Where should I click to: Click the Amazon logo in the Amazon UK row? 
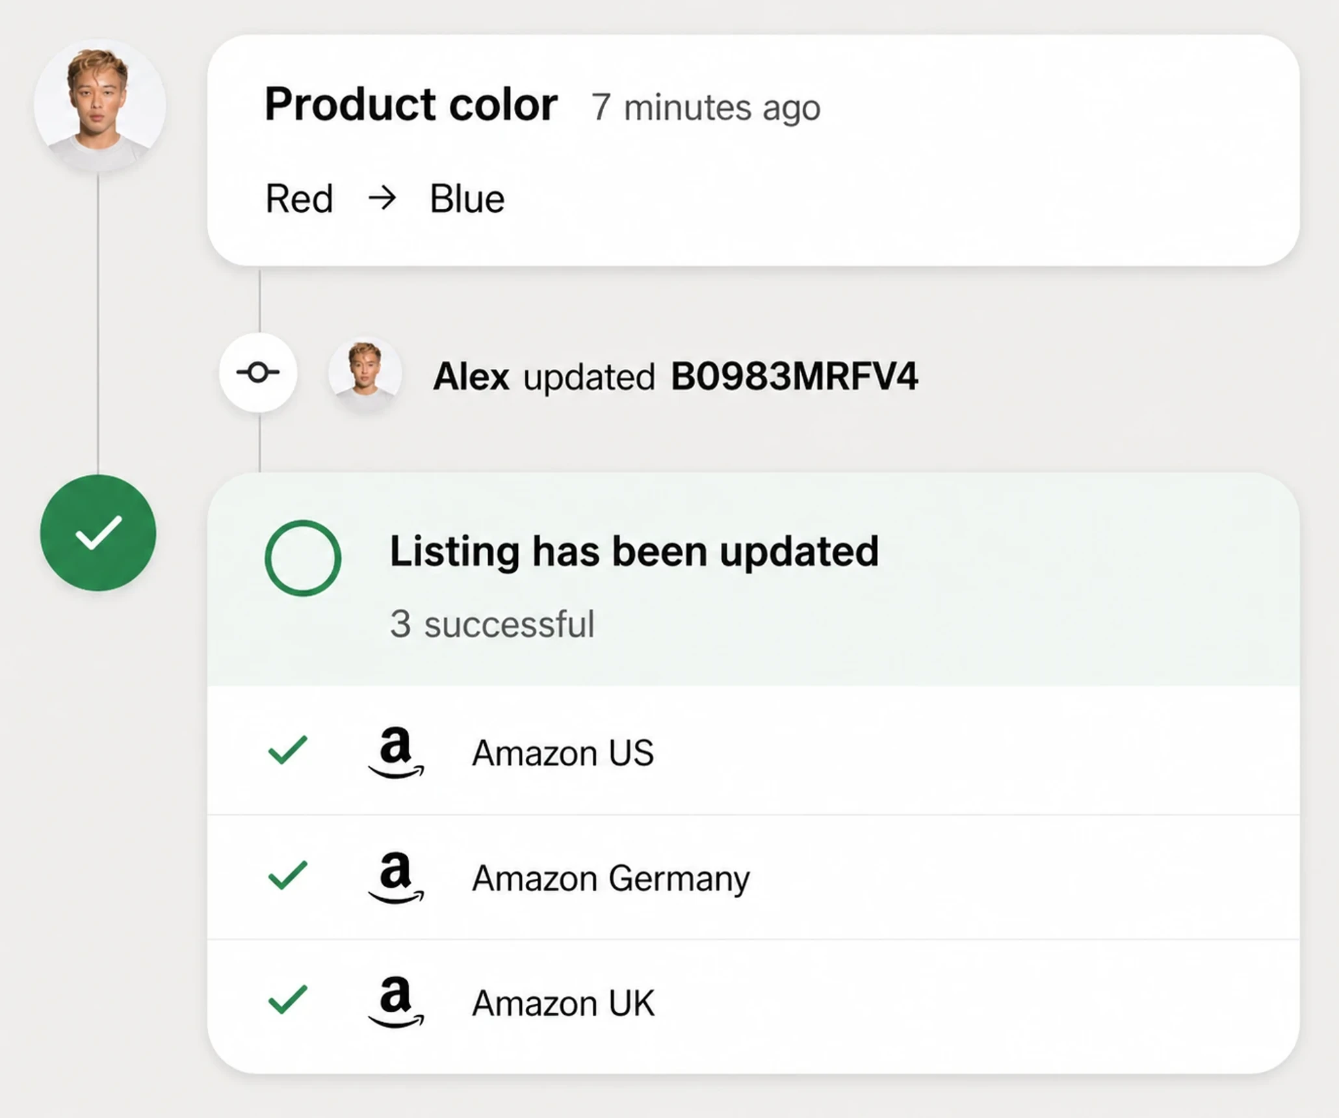tap(396, 1002)
